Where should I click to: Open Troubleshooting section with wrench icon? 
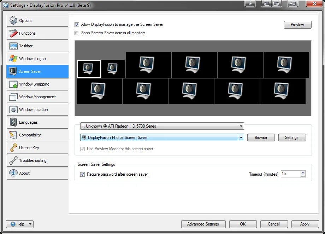[37, 160]
